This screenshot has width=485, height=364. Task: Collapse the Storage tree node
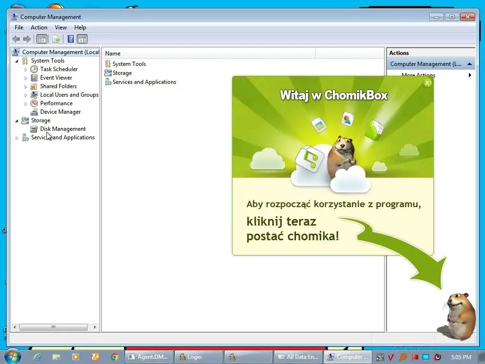coord(17,121)
